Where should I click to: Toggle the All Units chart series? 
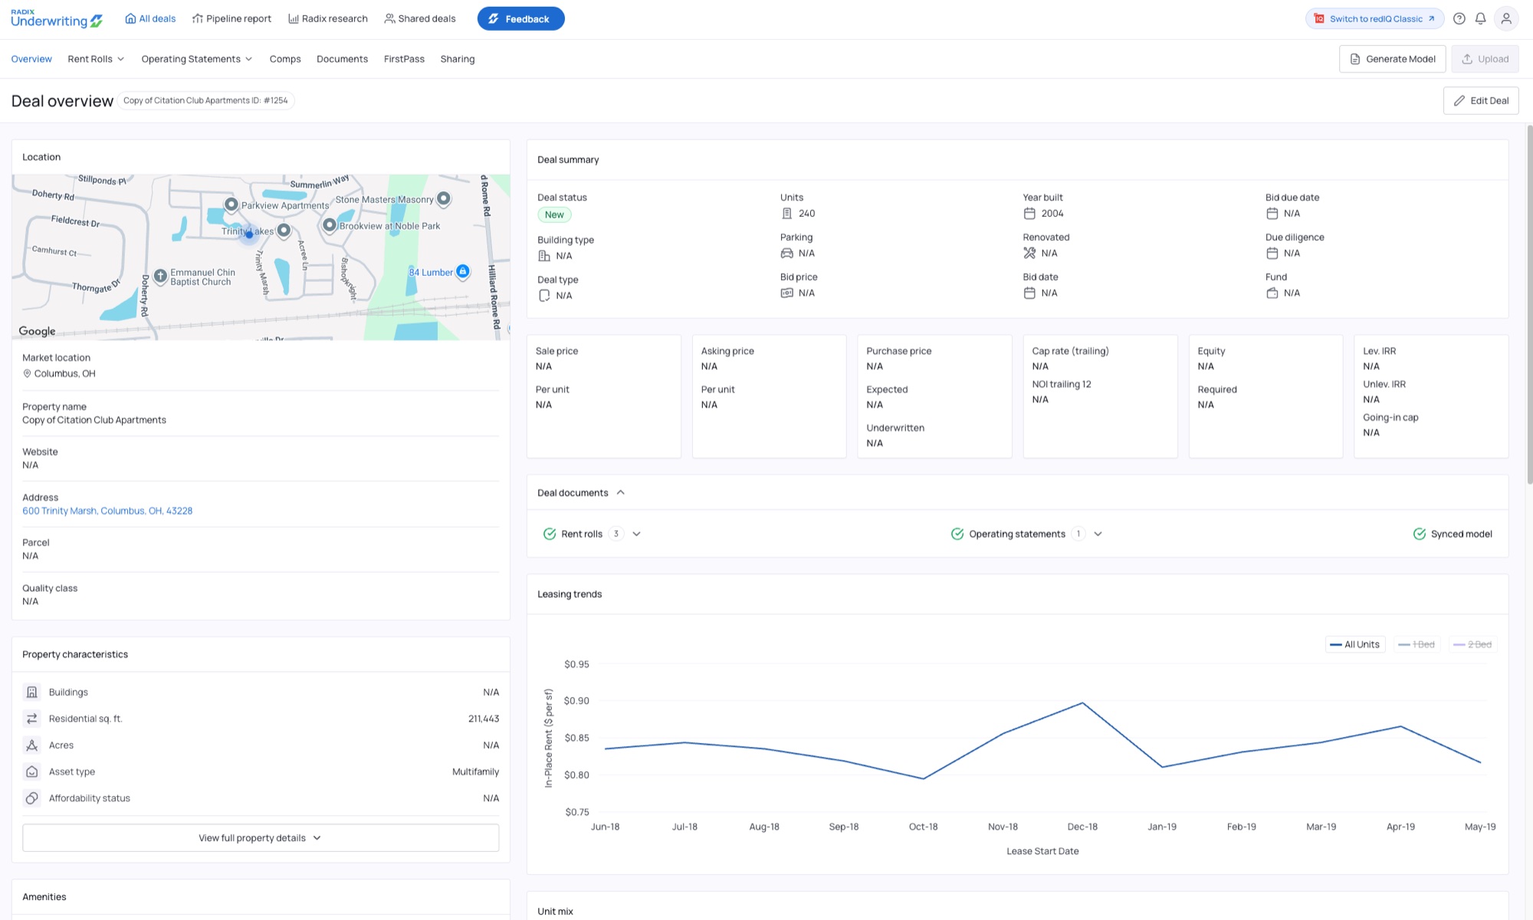click(1355, 644)
